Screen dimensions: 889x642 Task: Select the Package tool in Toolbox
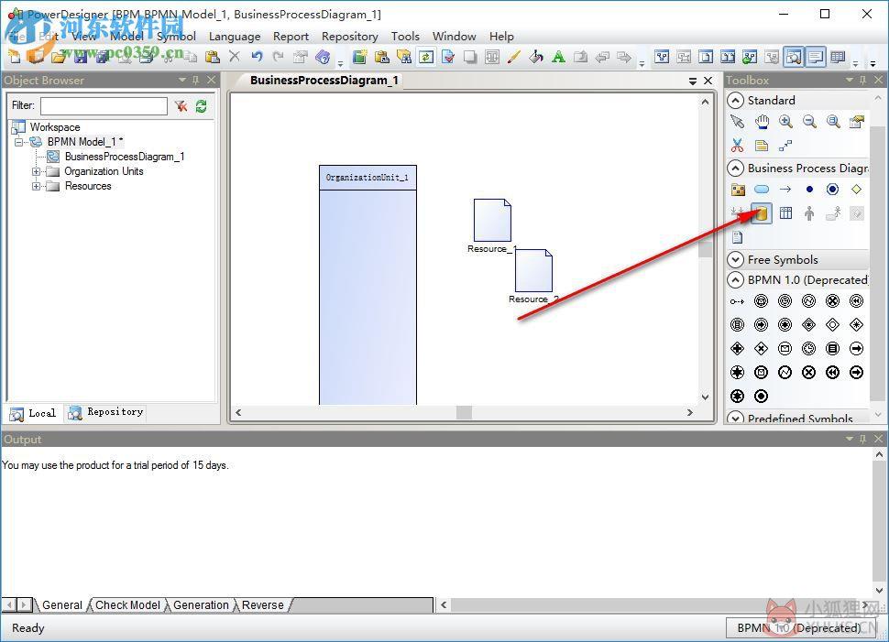[x=738, y=190]
